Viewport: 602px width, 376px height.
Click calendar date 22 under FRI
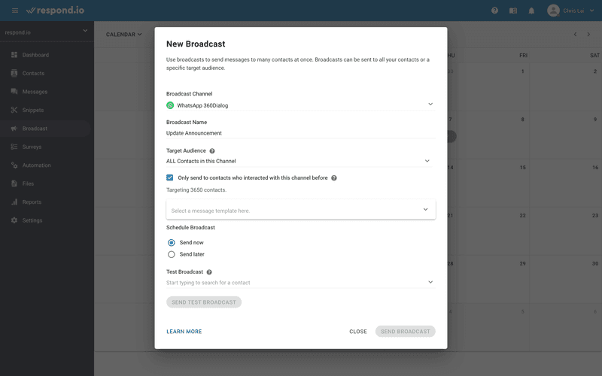tap(522, 216)
